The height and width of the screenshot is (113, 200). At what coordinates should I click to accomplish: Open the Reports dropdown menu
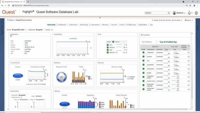tap(189, 20)
